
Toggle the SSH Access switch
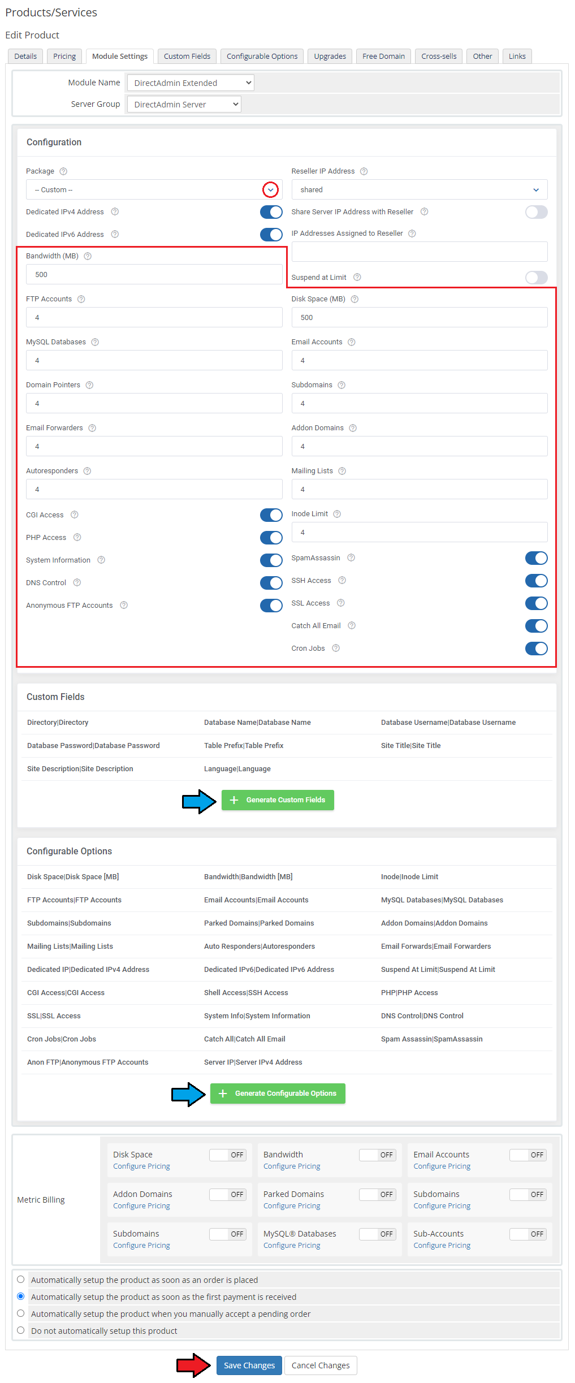click(537, 581)
